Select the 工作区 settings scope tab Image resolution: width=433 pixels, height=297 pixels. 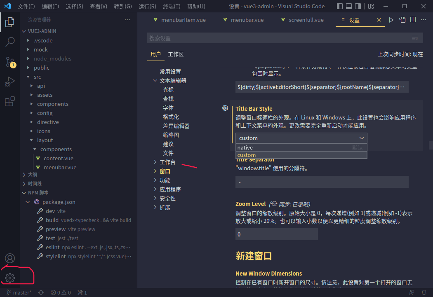pos(176,54)
